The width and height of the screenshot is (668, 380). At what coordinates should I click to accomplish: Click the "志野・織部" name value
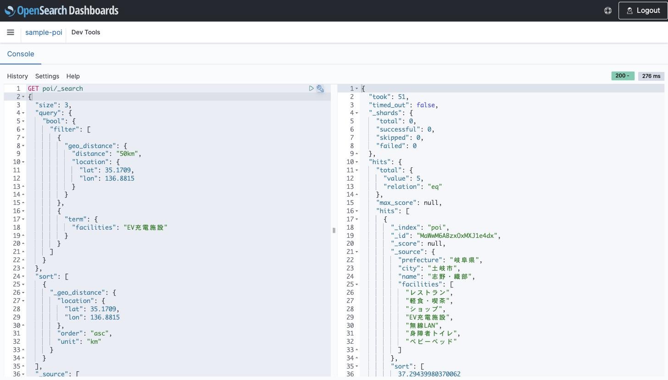[x=450, y=276]
